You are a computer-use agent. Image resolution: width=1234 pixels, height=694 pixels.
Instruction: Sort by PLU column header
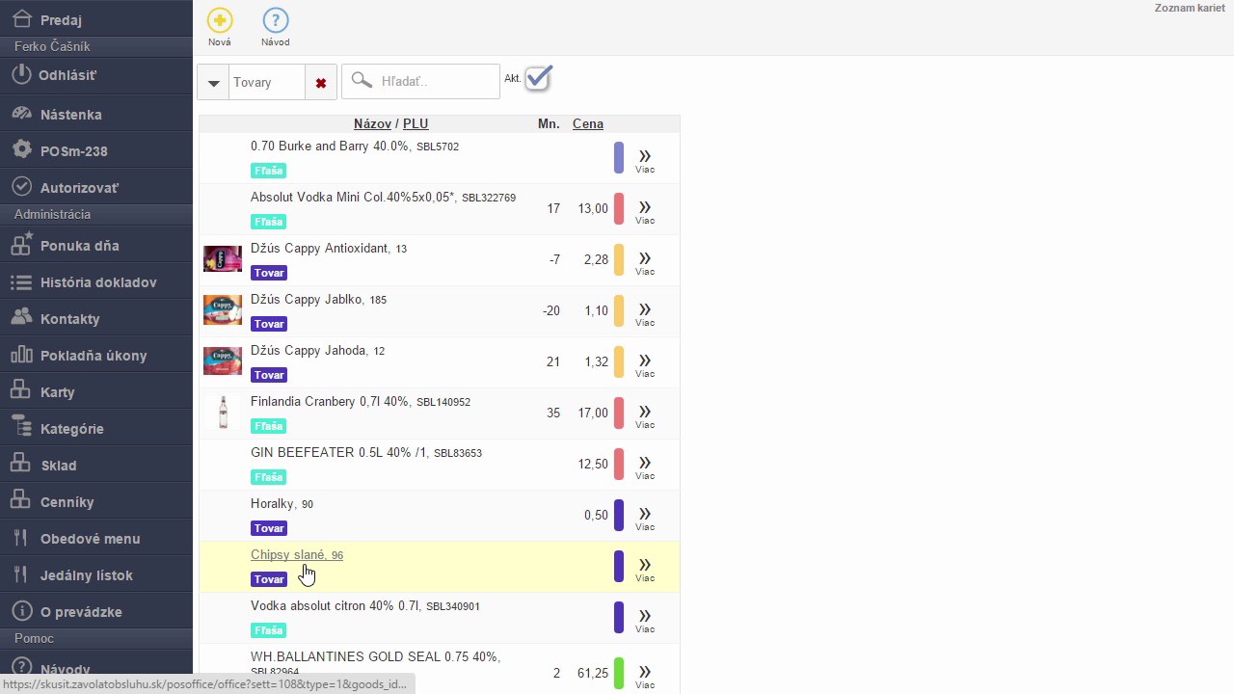416,123
